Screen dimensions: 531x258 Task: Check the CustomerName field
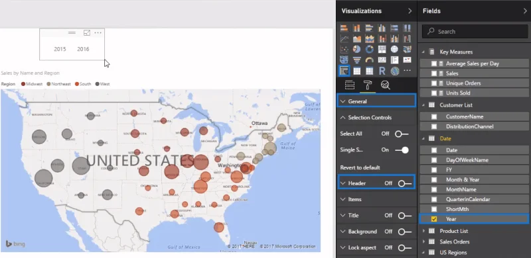click(x=434, y=117)
